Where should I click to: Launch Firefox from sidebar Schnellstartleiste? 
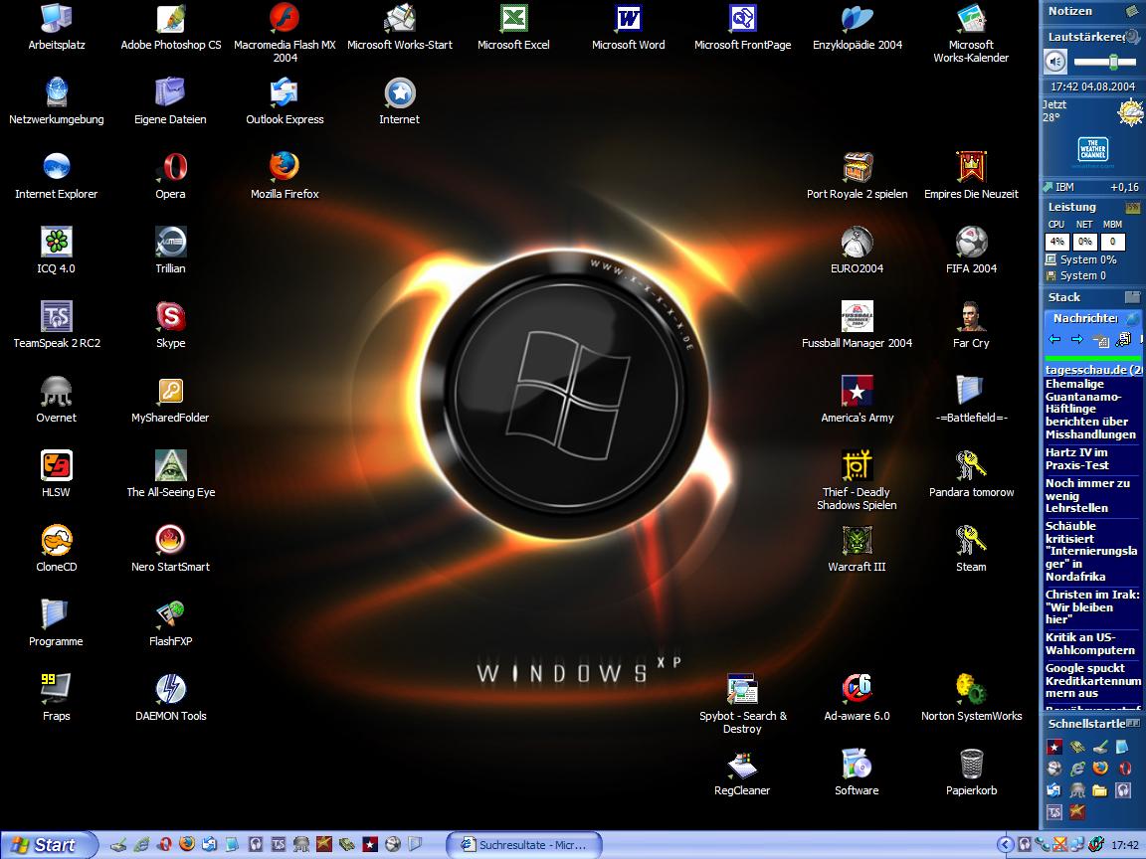(1100, 768)
